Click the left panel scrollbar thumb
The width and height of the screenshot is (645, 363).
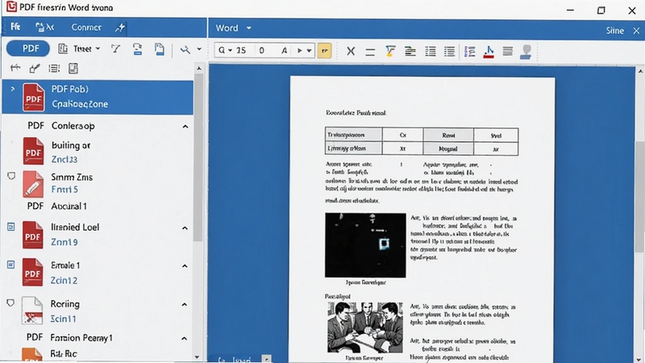click(x=198, y=158)
